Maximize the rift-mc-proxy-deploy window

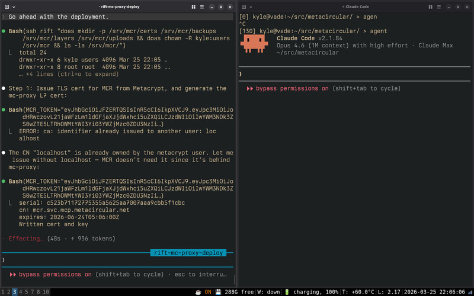pos(220,7)
